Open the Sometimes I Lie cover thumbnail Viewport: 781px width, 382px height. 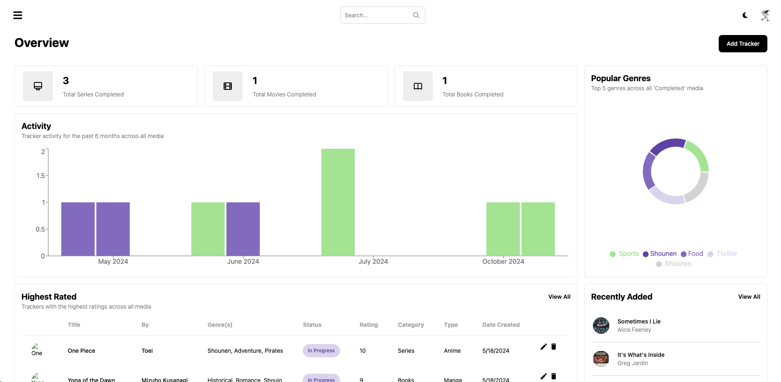[x=601, y=326]
